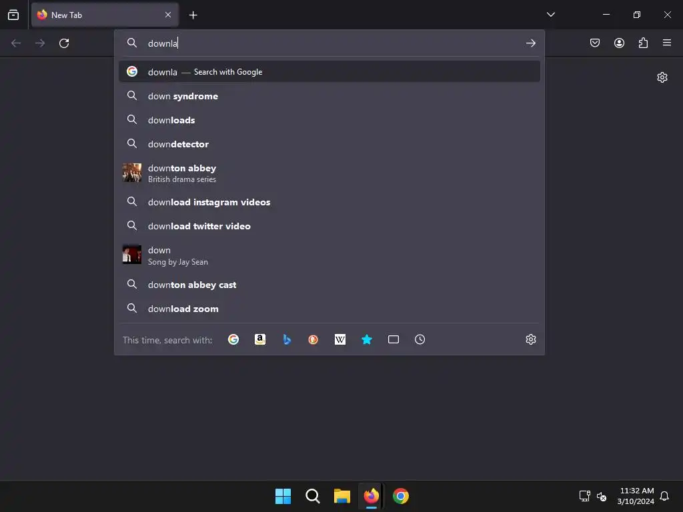Screen dimensions: 683x512
Task: Go forward with the forward arrow
Action: (40, 43)
